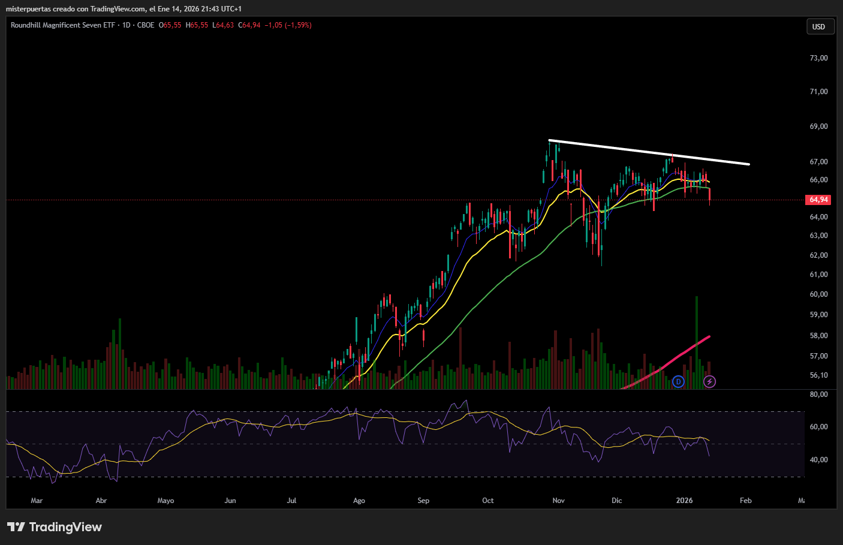Click the Mar label on the time axis

pyautogui.click(x=37, y=501)
